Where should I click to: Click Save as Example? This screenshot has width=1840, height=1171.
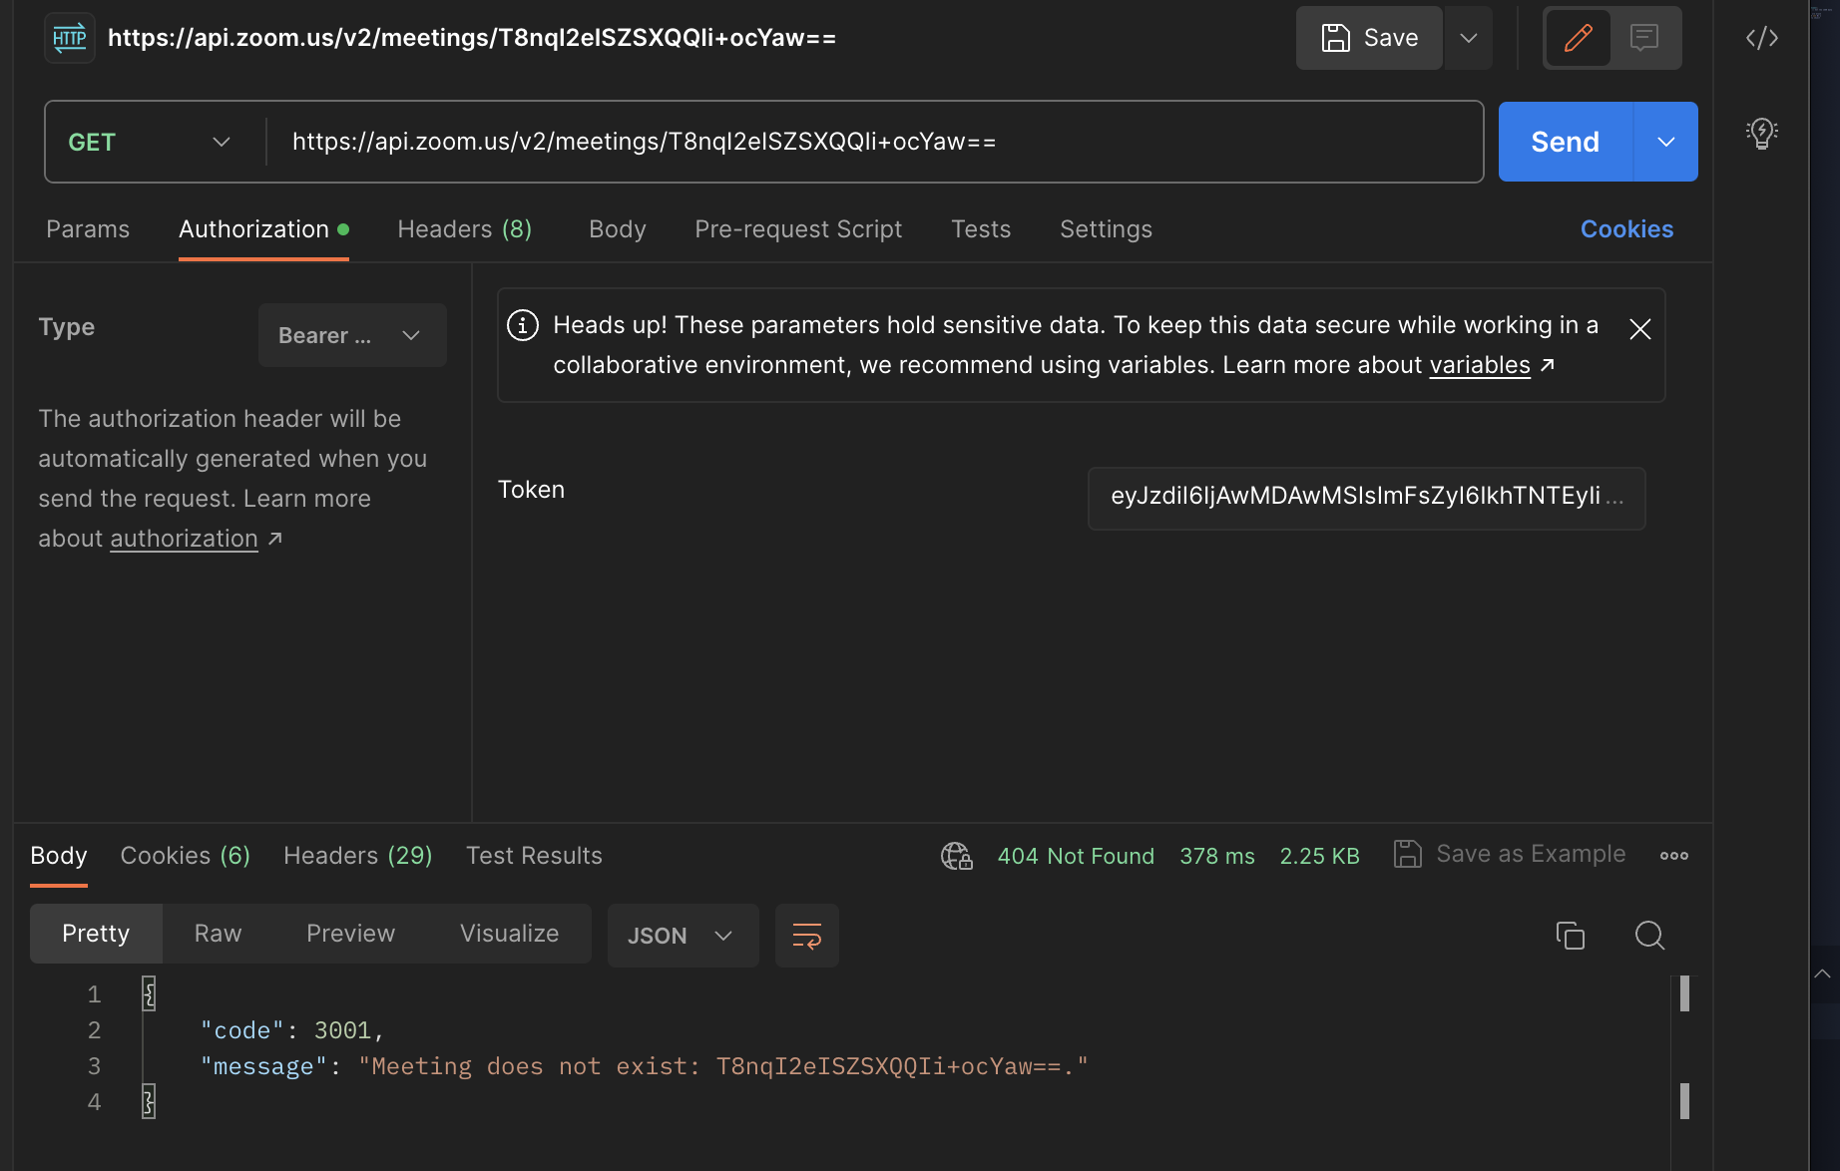pos(1510,854)
